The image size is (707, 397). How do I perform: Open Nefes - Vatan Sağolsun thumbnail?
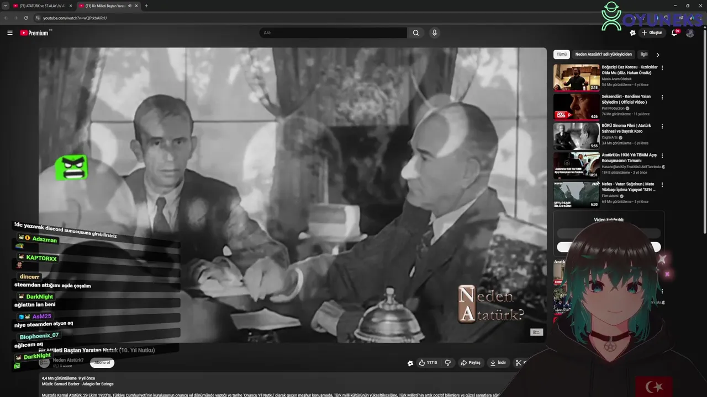(x=577, y=194)
